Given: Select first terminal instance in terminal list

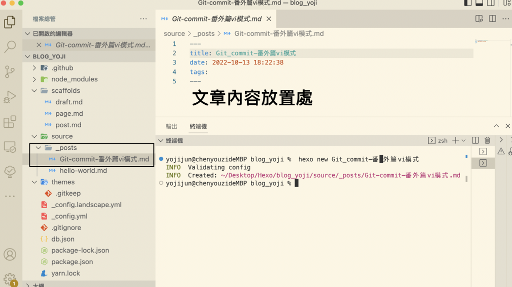Looking at the screenshot, I should [483, 152].
